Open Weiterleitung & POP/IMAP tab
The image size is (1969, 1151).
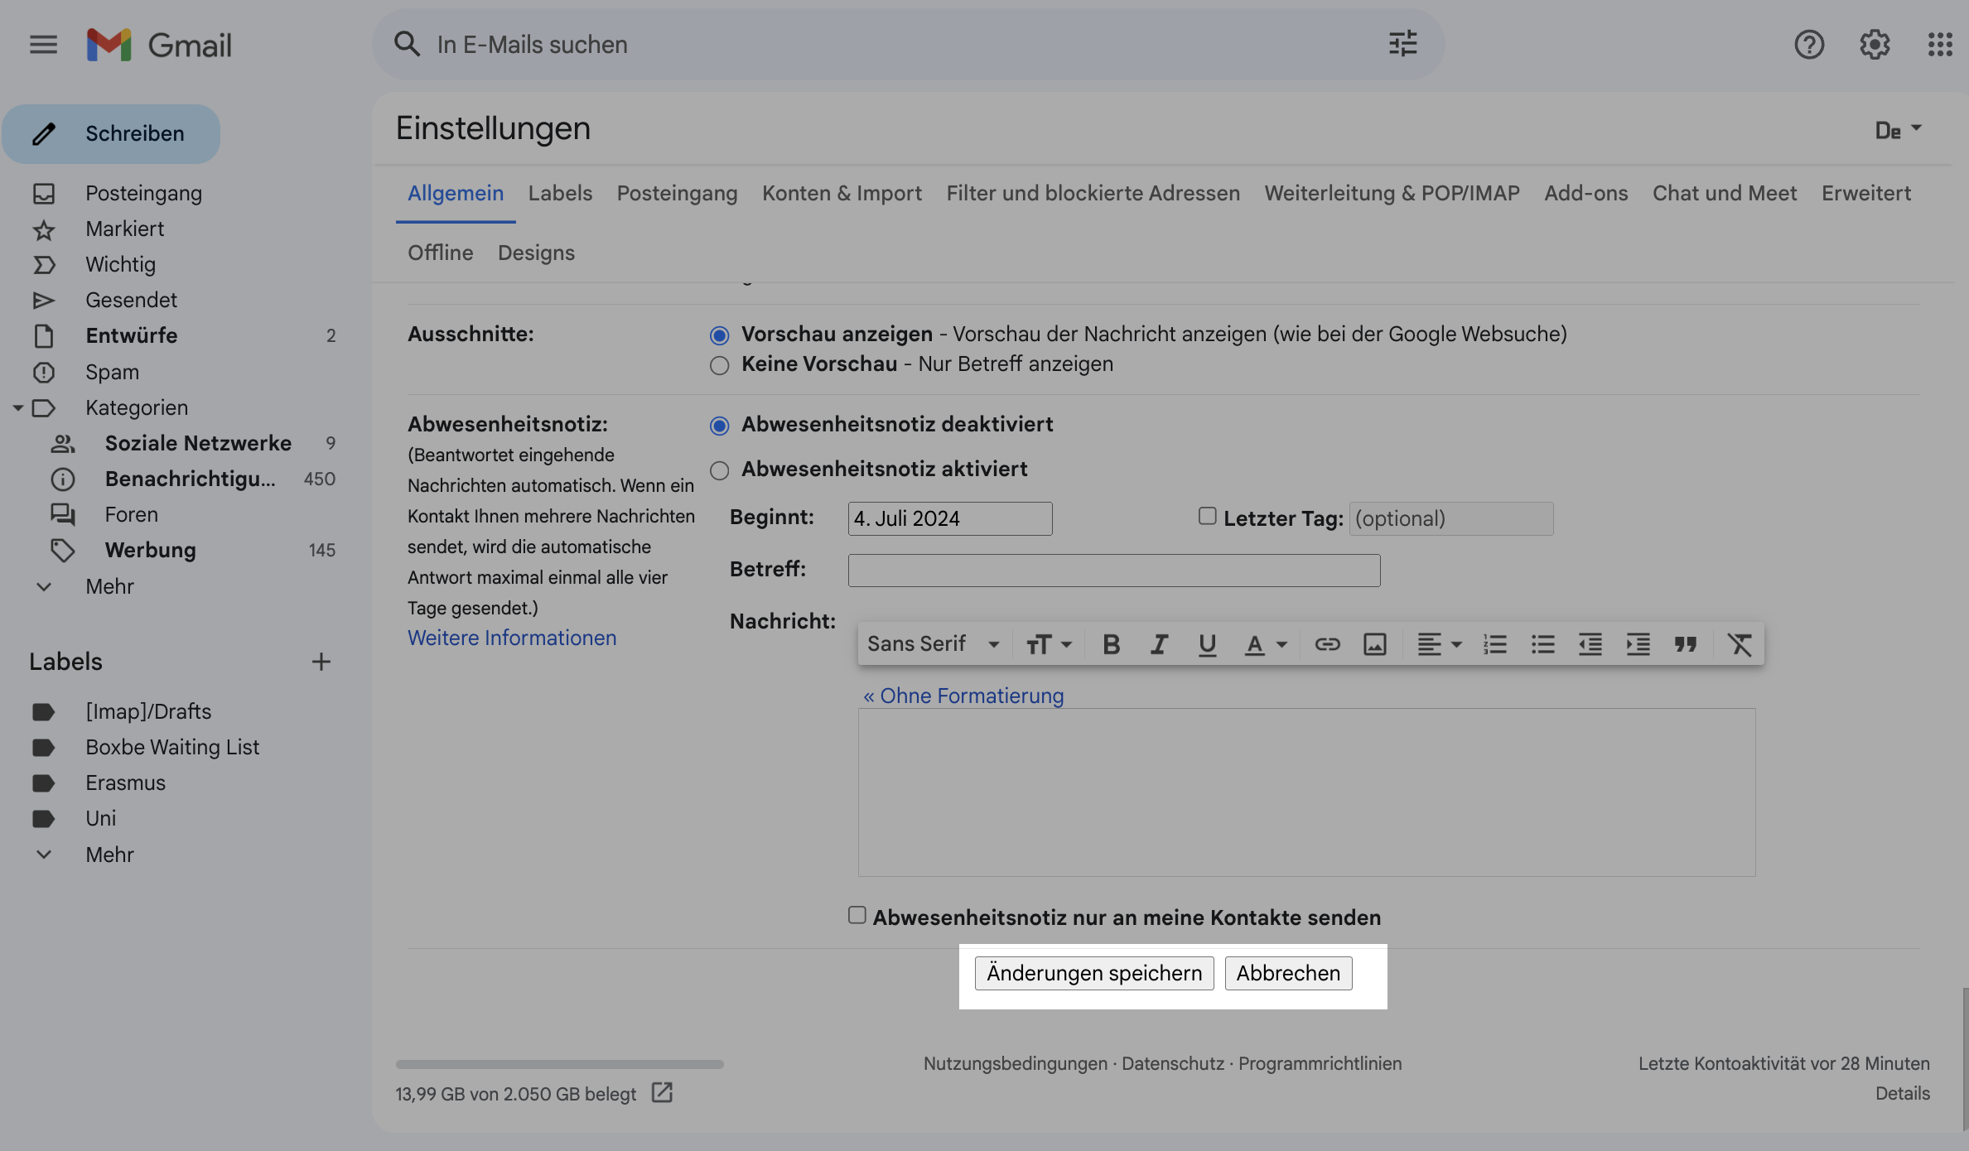[1392, 193]
